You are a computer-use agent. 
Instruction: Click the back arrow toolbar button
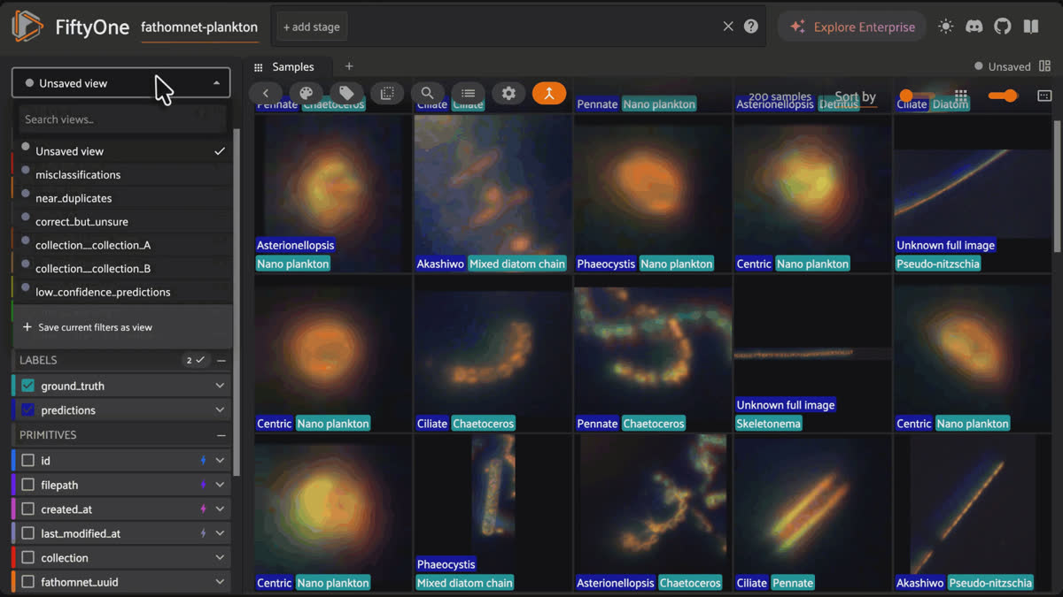[266, 93]
